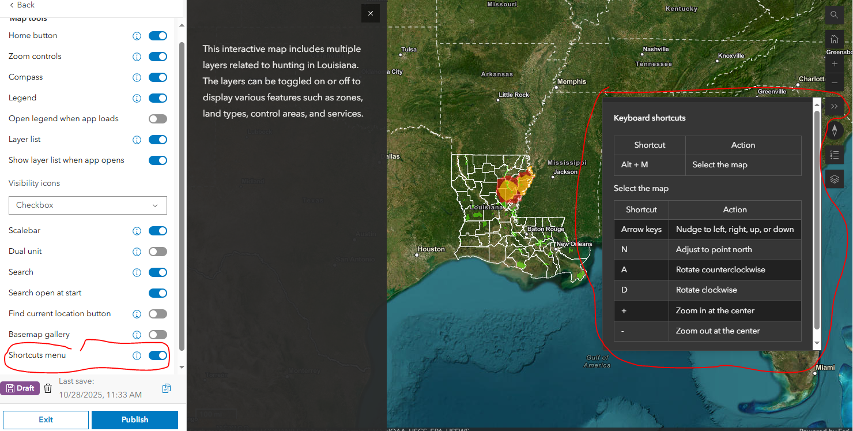Open the Layer list icon
This screenshot has width=853, height=431.
click(x=834, y=179)
